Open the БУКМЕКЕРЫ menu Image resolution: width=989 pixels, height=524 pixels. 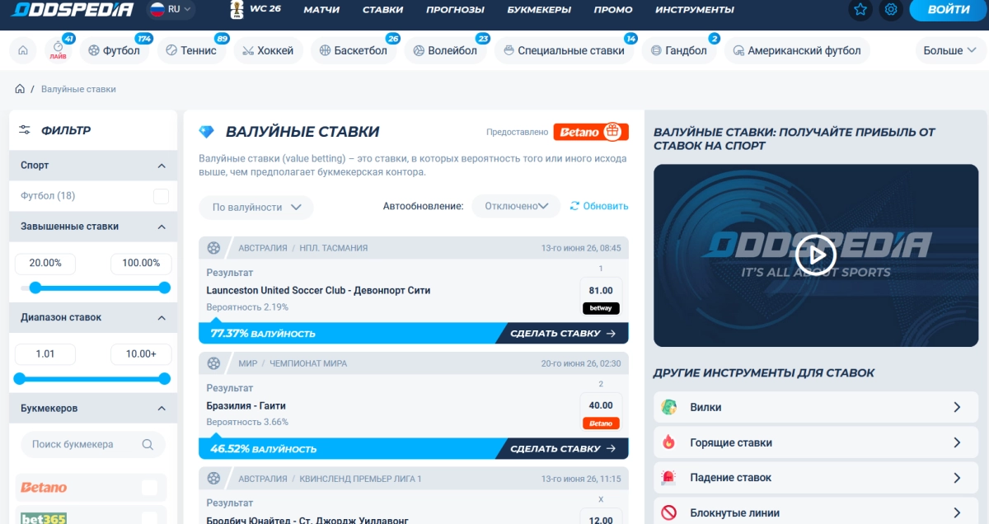(x=539, y=10)
